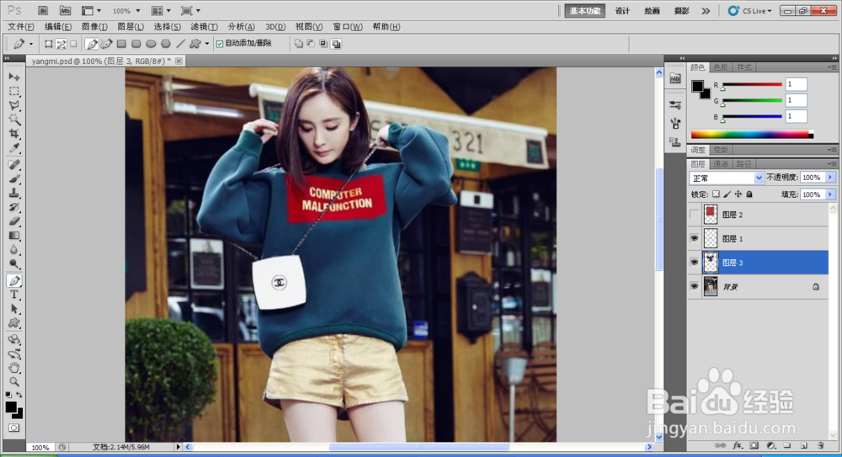Open the 图像(I) menu
Image resolution: width=842 pixels, height=457 pixels.
94,26
